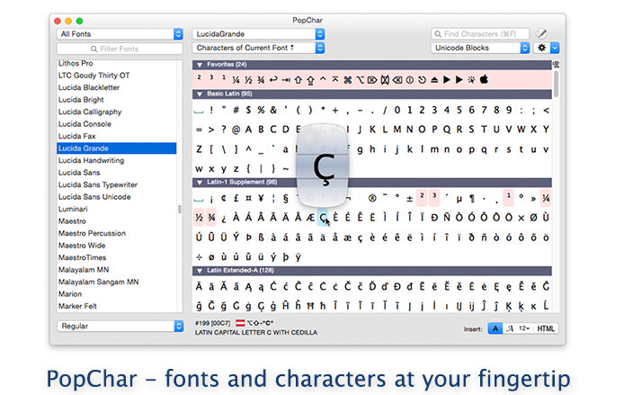Toggle HTML insert mode
This screenshot has width=624, height=395.
point(547,328)
